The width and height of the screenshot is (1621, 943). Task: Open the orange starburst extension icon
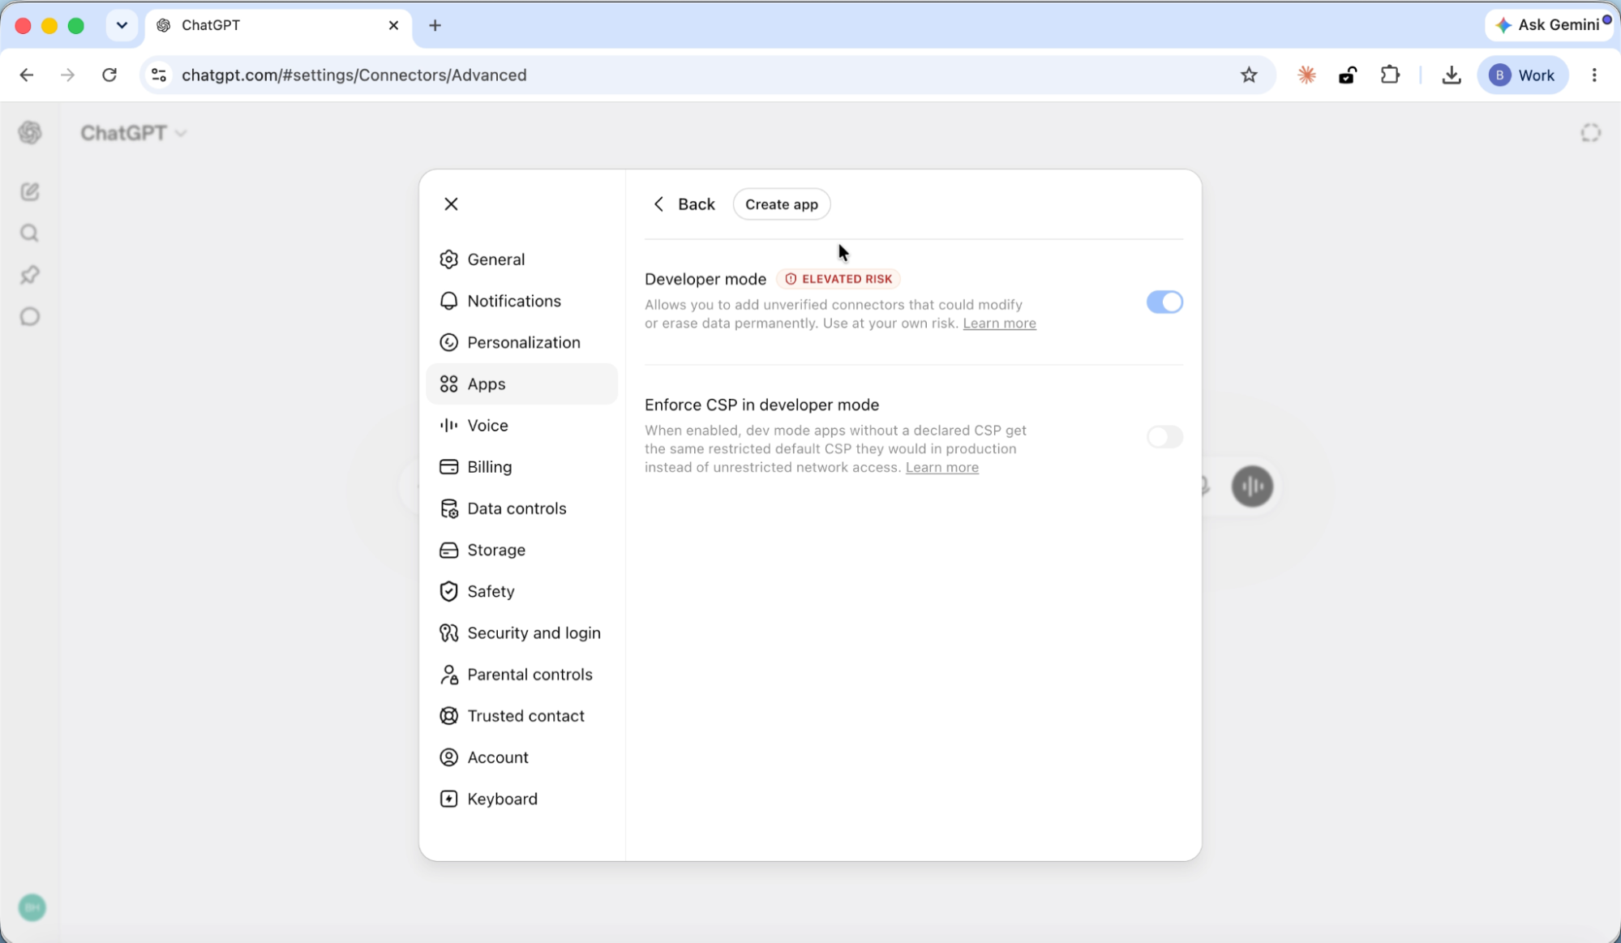point(1306,75)
